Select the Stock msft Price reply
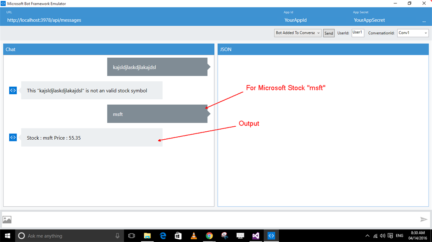Image resolution: width=432 pixels, height=242 pixels. click(92, 138)
